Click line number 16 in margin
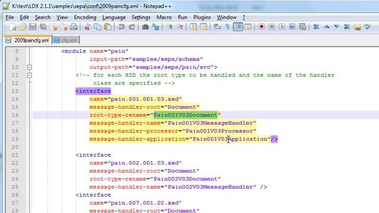 pos(15,115)
